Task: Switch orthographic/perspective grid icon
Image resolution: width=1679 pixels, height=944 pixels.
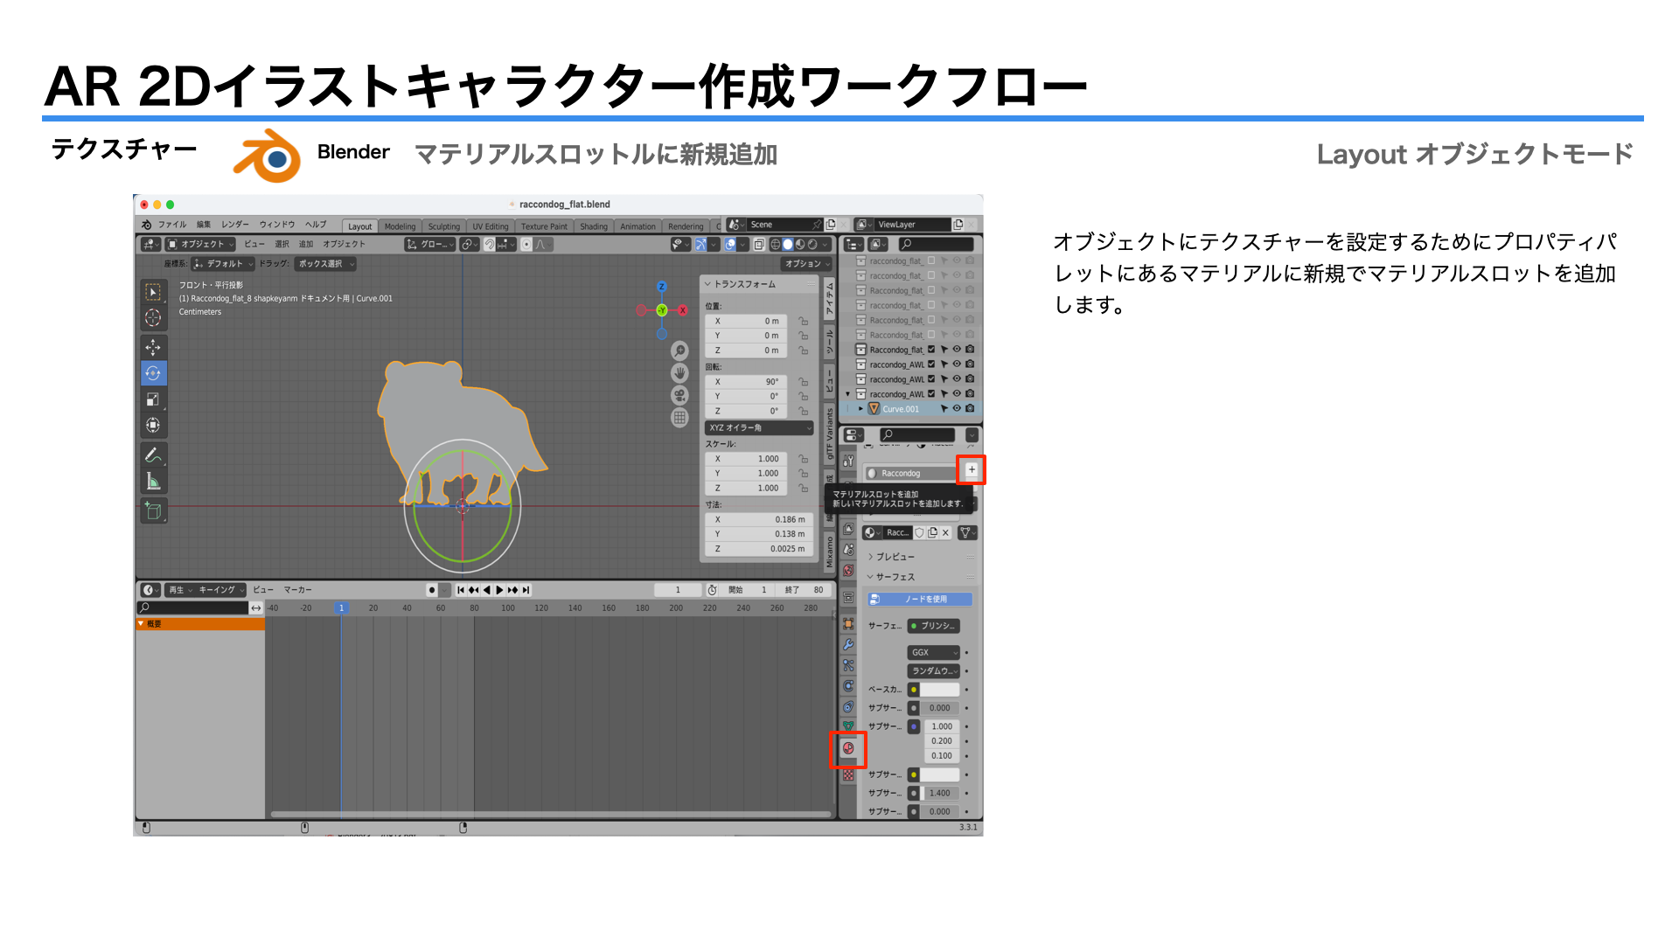Action: 679,418
